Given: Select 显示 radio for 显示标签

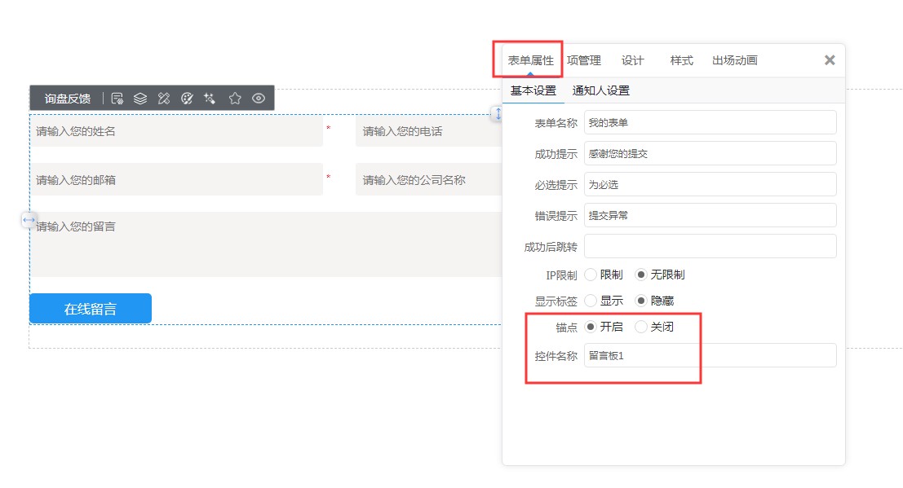Looking at the screenshot, I should point(591,301).
